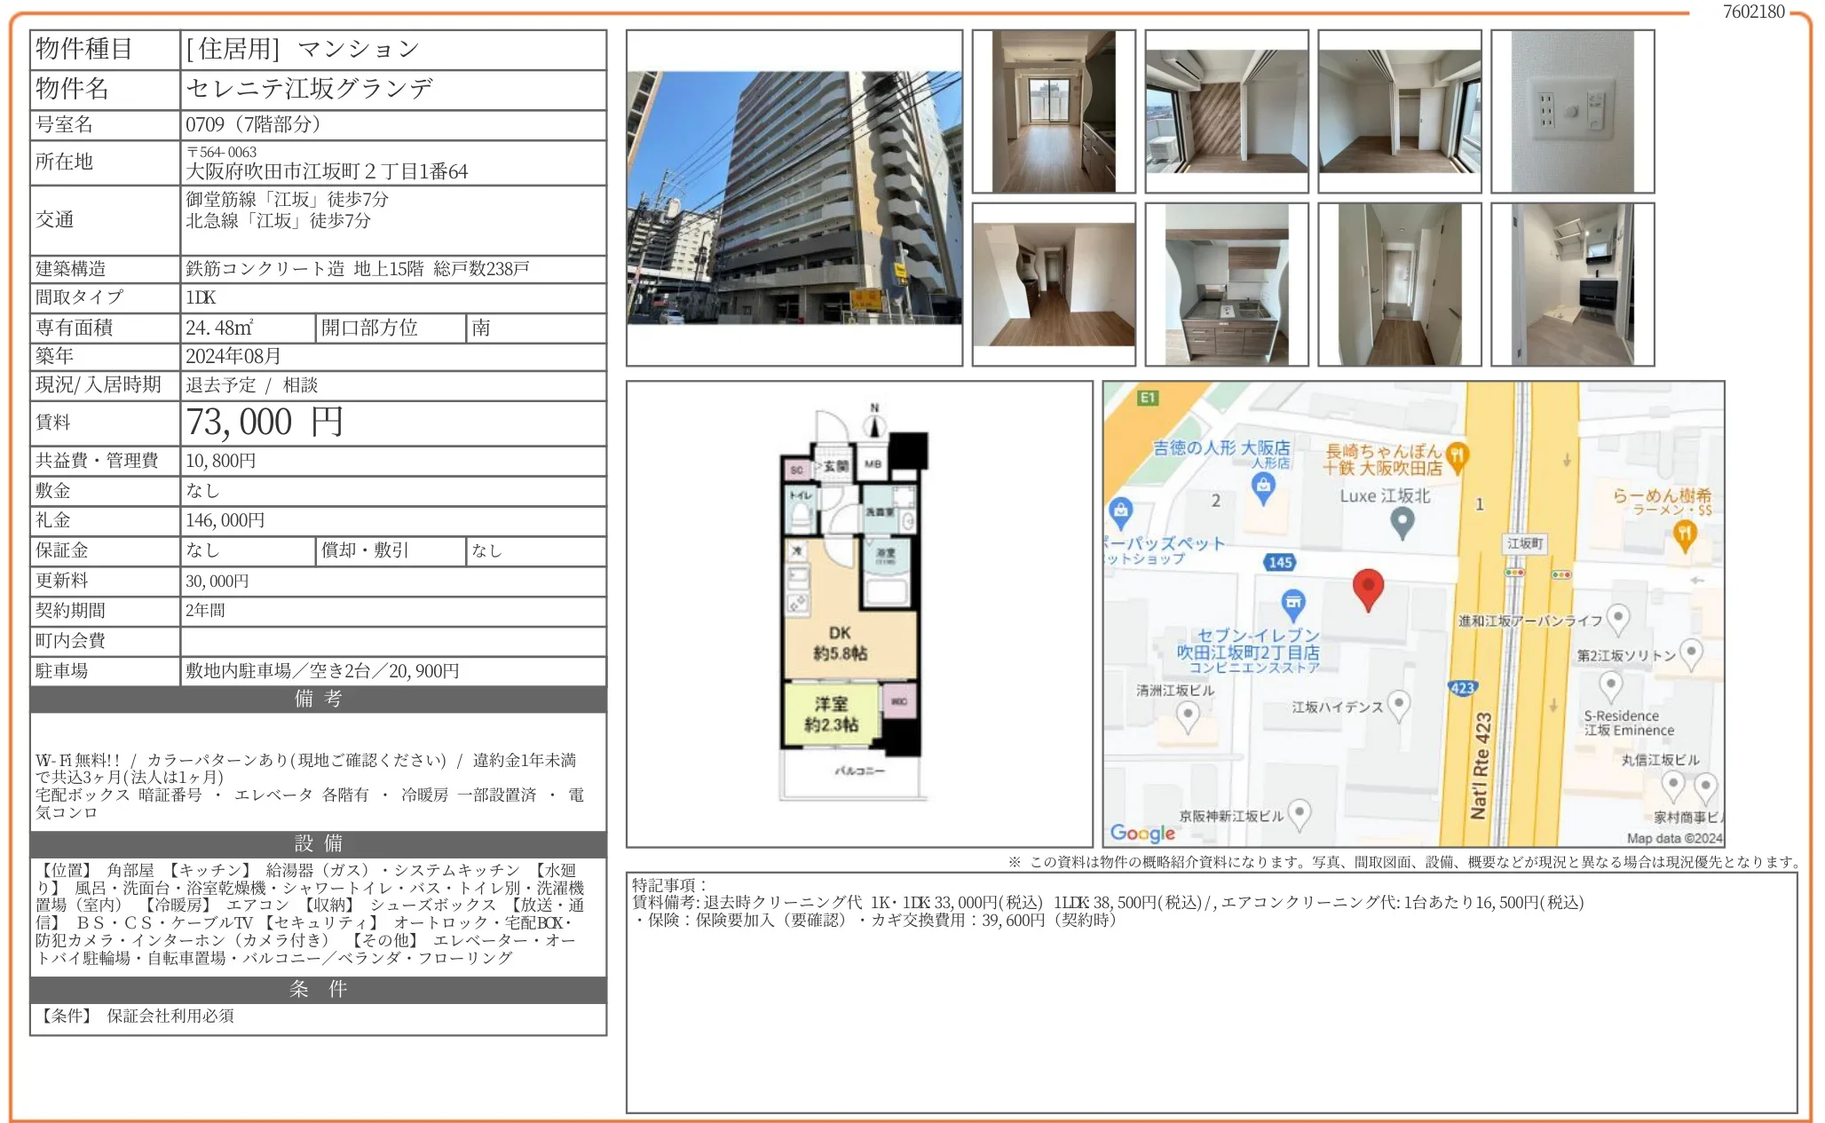This screenshot has height=1123, width=1825.
Task: Open the wall outlet panel photo
Action: point(1572,112)
